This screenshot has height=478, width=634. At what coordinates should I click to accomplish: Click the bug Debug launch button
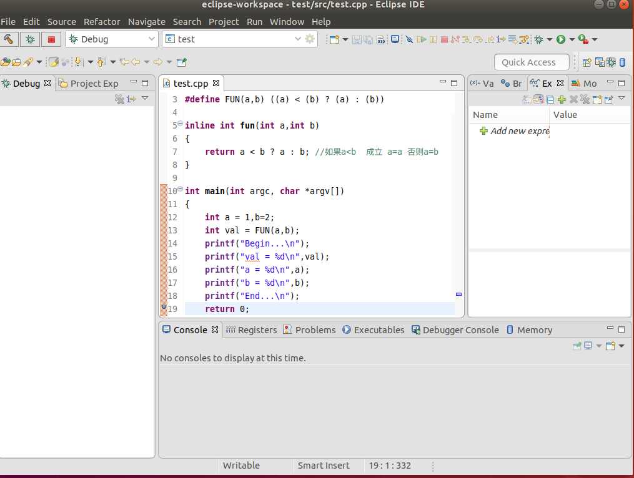click(30, 39)
